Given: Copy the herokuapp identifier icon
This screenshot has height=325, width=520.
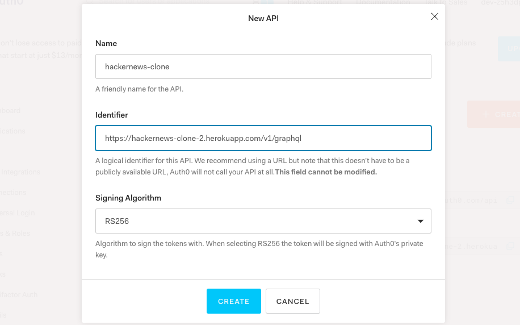Looking at the screenshot, I should (510, 247).
